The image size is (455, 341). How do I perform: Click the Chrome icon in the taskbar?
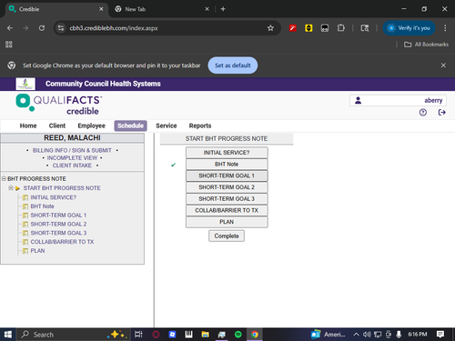(255, 335)
